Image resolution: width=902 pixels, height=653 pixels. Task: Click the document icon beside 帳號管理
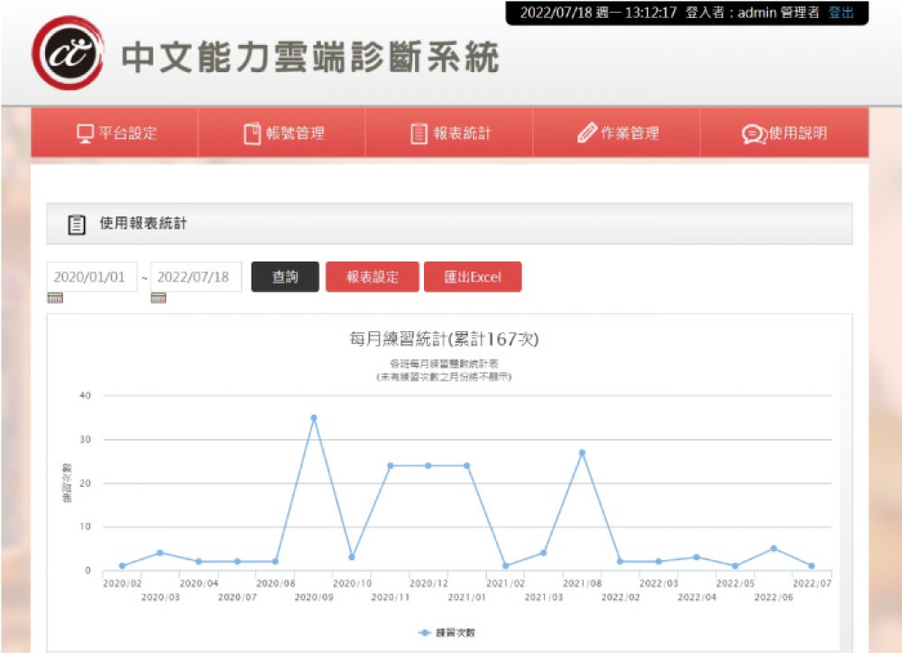point(253,133)
